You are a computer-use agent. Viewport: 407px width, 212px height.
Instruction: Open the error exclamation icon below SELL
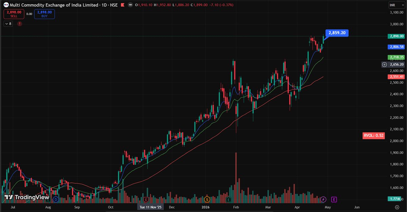pyautogui.click(x=20, y=24)
